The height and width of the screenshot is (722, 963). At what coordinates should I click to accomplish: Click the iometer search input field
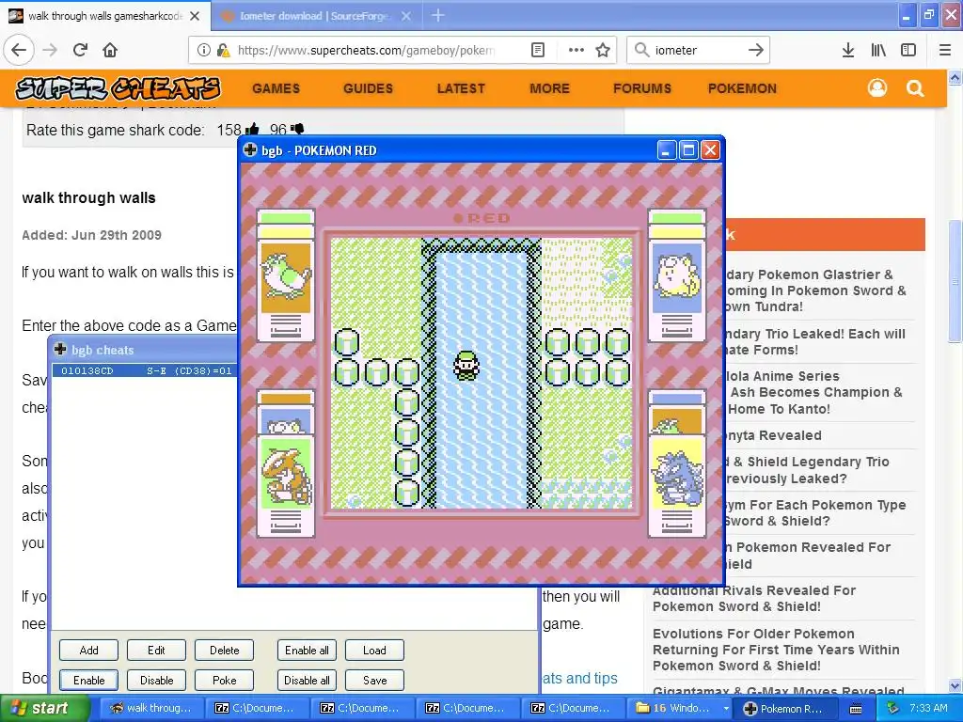697,51
